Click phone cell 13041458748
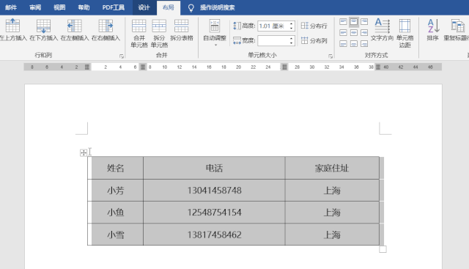The image size is (469, 269). tap(214, 191)
